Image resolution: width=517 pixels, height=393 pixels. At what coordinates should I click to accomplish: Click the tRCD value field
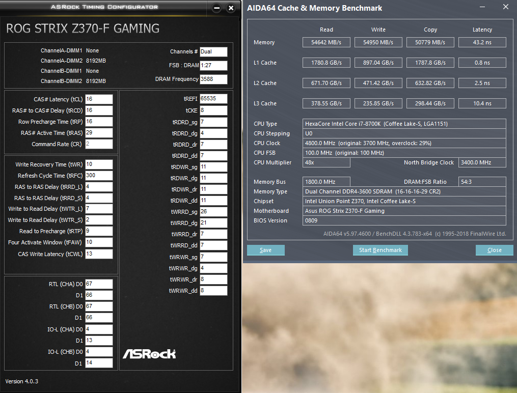coord(99,110)
